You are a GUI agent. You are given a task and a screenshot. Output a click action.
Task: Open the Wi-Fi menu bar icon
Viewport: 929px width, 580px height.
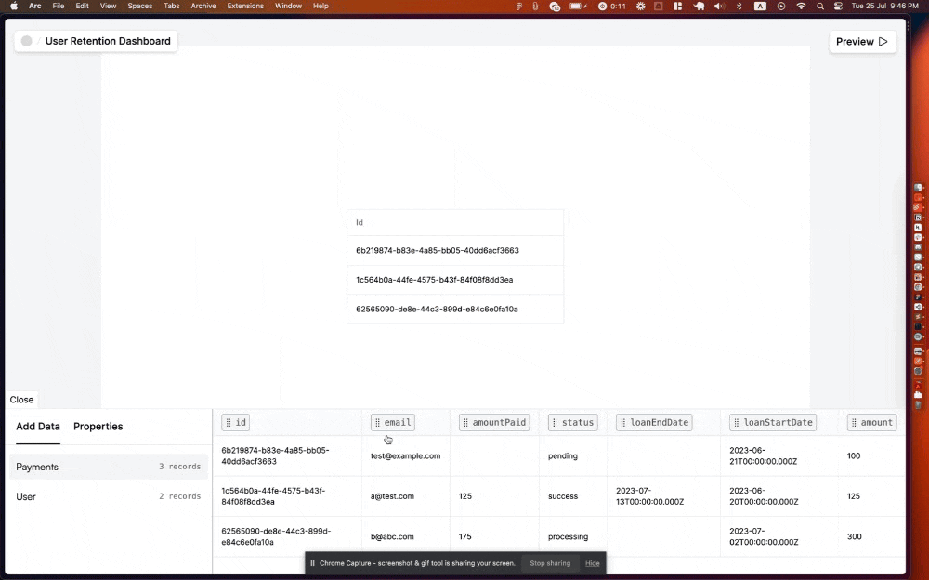click(x=801, y=6)
